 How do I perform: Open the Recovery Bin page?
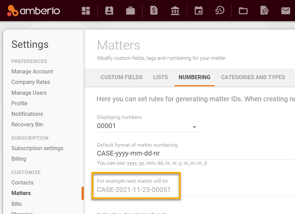(27, 124)
